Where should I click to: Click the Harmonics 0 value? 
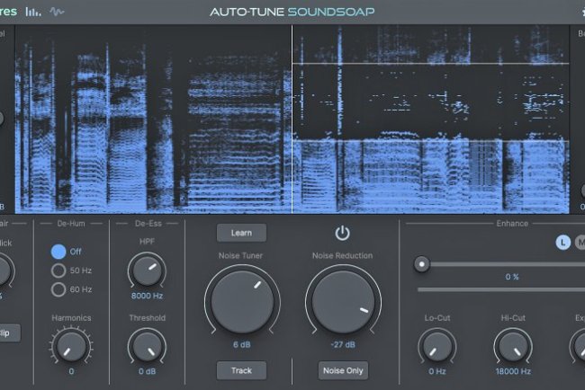[x=71, y=371]
